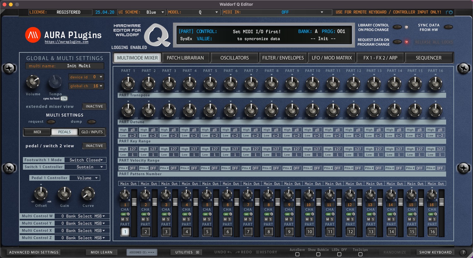Toggle Library Control on Prog Change switch
473x258 pixels.
click(397, 27)
